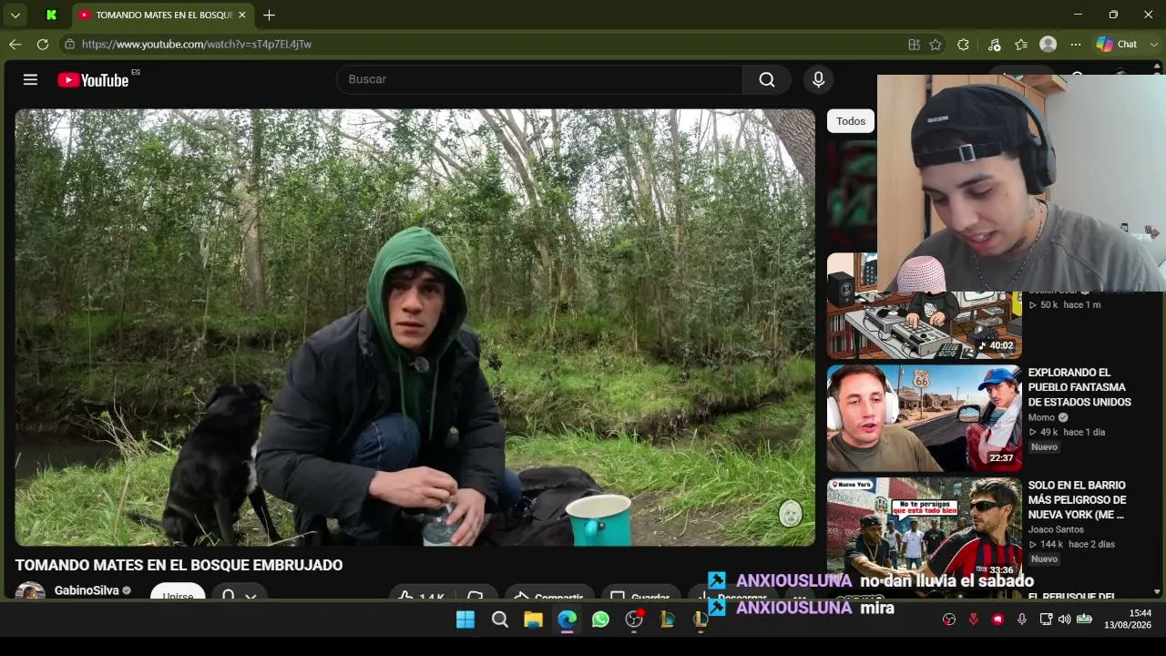Viewport: 1166px width, 656px height.
Task: Visit the Momo channel link
Action: pyautogui.click(x=1041, y=417)
